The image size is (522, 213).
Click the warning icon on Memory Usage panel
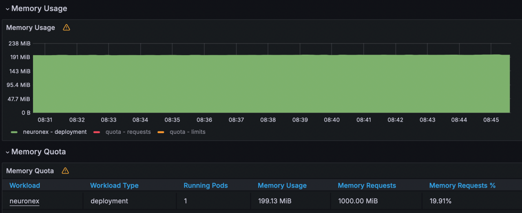[66, 28]
